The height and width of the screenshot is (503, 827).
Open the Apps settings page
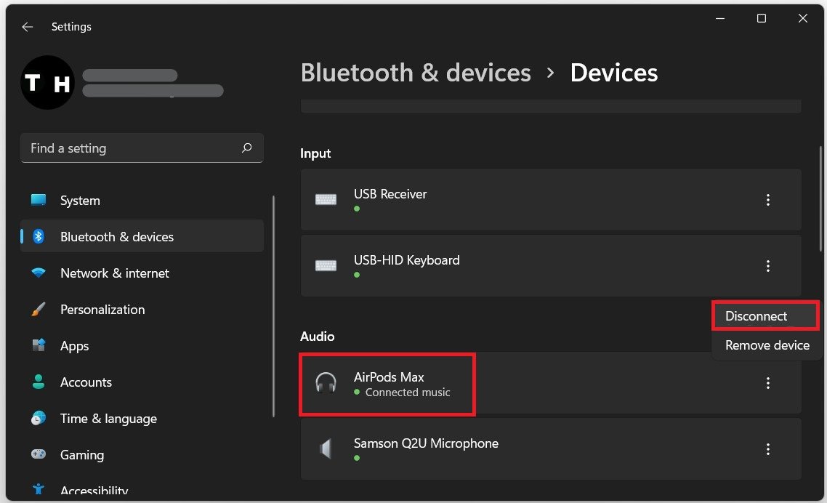(74, 346)
